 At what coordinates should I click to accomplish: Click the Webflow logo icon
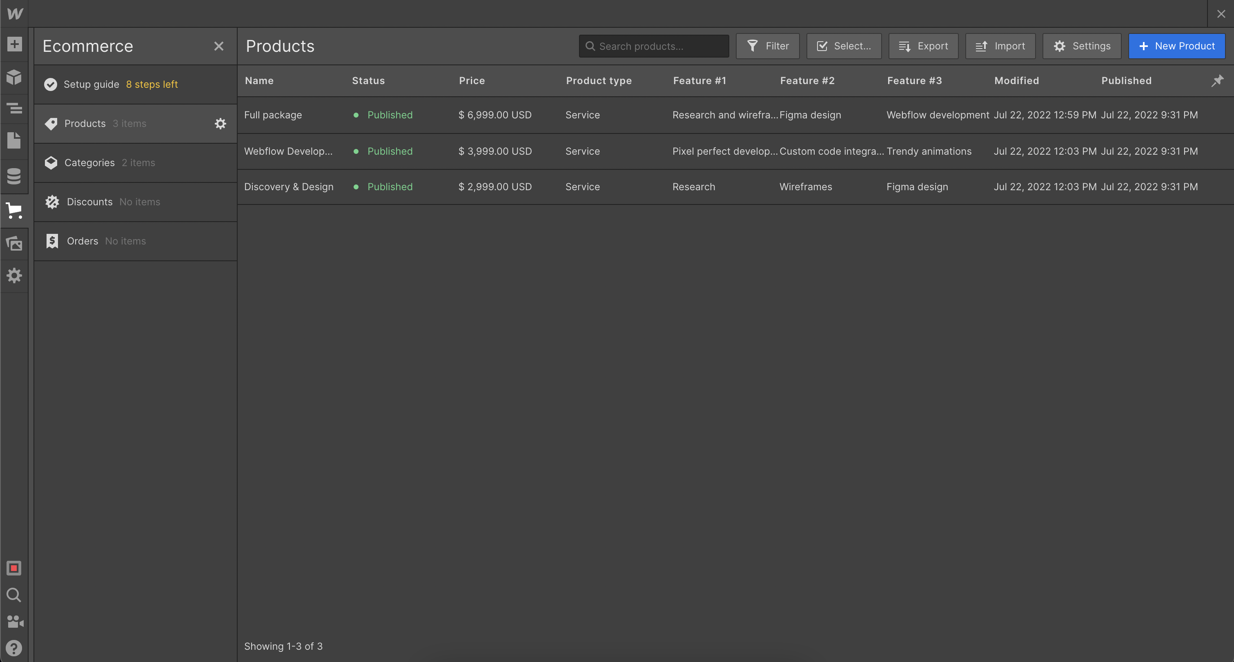[x=14, y=13]
